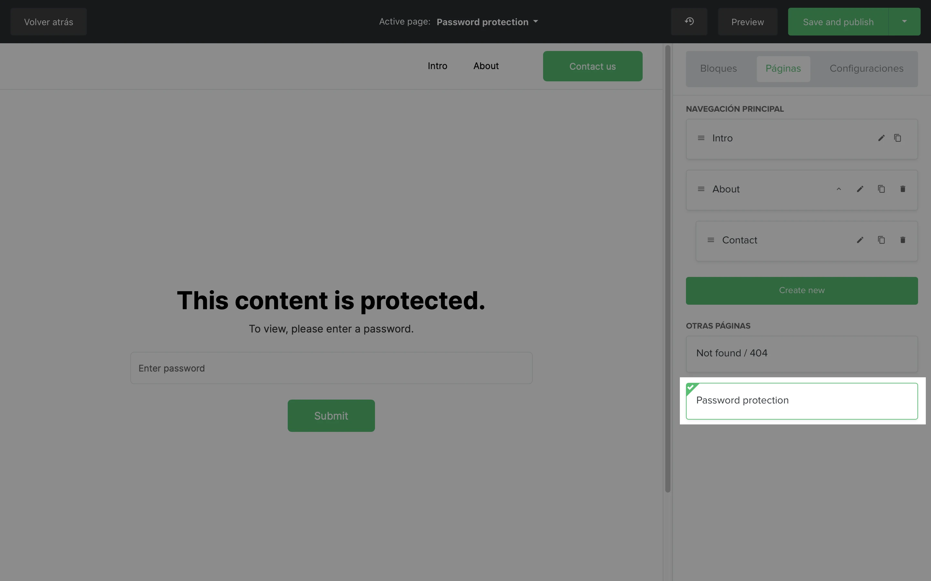The width and height of the screenshot is (931, 581).
Task: Click the Contact us button in preview
Action: click(593, 66)
